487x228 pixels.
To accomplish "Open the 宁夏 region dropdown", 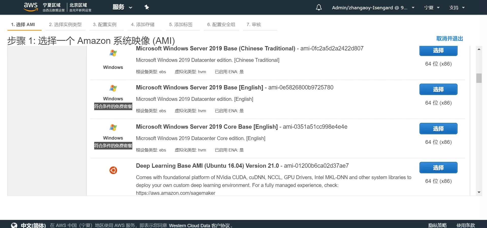I will (x=432, y=8).
